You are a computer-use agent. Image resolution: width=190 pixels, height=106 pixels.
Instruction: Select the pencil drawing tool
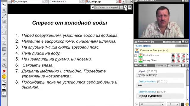pyautogui.click(x=4, y=16)
